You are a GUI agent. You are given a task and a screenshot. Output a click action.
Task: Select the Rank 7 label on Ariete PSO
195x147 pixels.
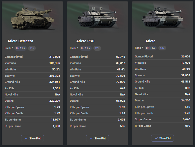[x=74, y=48]
